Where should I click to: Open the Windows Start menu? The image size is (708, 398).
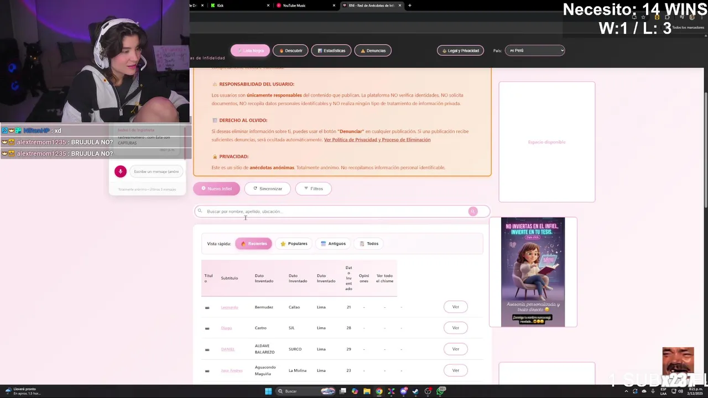[268, 391]
